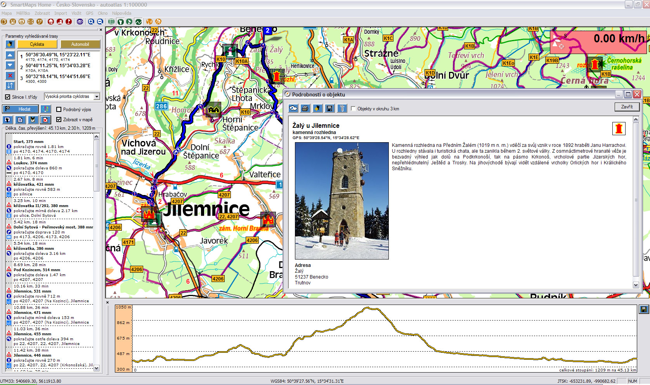Toggle the green footprint route icon
650x385 pixels.
121,22
